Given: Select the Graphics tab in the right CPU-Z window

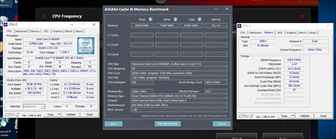Looking at the screenshot, I should (x=291, y=33).
